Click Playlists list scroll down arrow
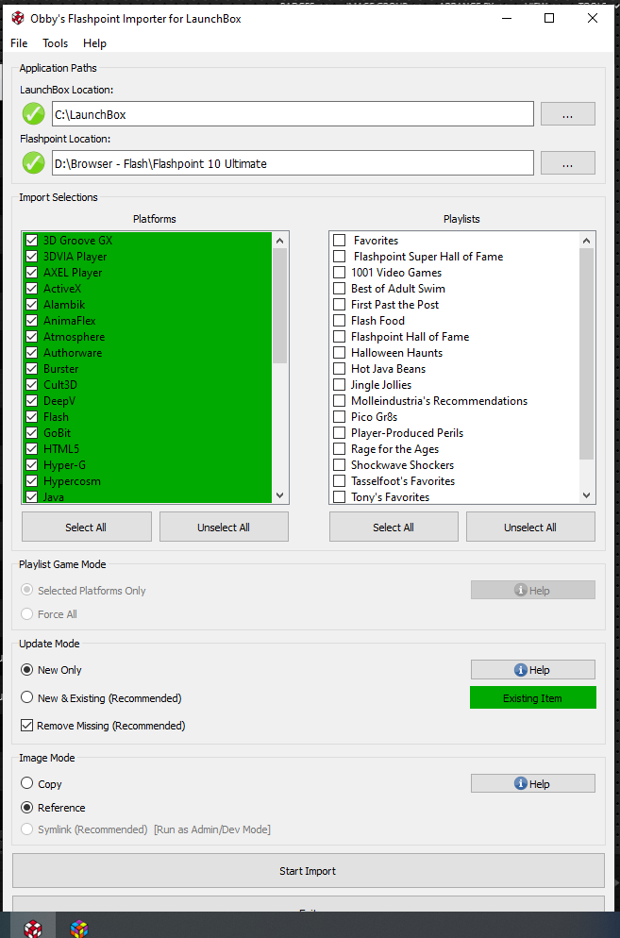 pos(586,495)
